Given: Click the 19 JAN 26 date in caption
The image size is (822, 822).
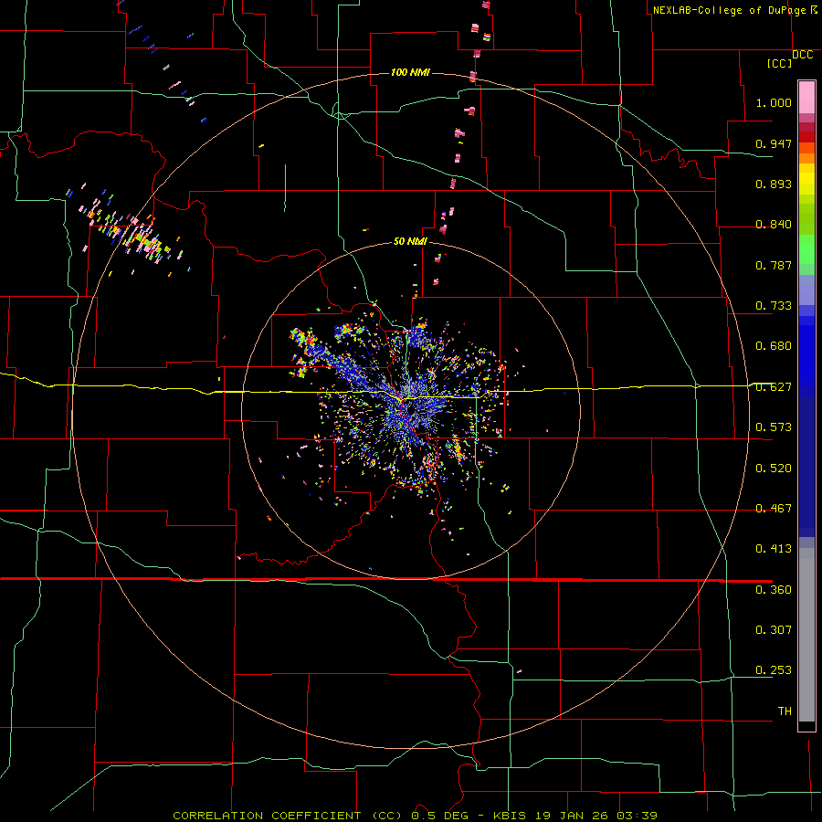Looking at the screenshot, I should pyautogui.click(x=574, y=816).
